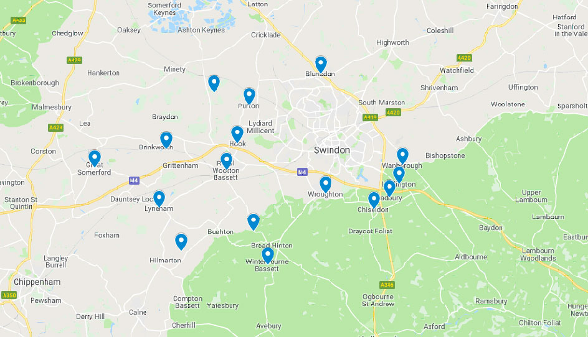The height and width of the screenshot is (337, 588).
Task: Open the pin north of Broad Hinton
Action: pos(254,222)
